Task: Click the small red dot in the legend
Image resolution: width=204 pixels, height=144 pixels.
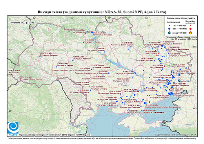Action: point(191,25)
